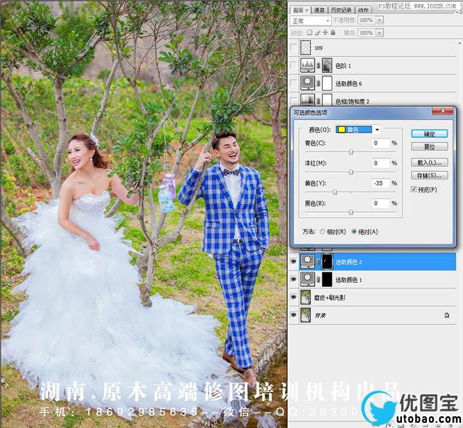Hide the 背景 layer eye
The image size is (463, 428).
point(294,314)
